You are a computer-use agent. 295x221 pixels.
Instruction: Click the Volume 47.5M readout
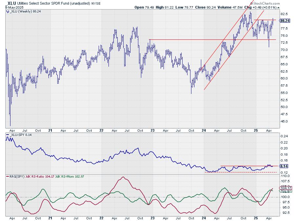pyautogui.click(x=233, y=7)
